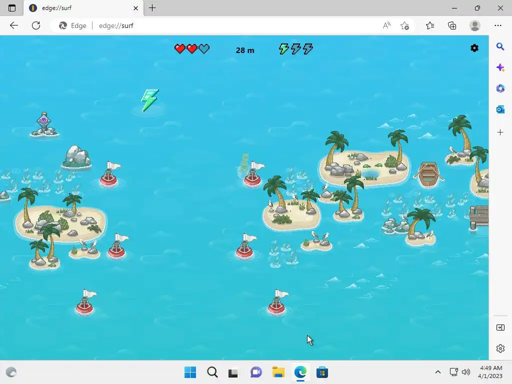Open a new browser tab

click(152, 8)
